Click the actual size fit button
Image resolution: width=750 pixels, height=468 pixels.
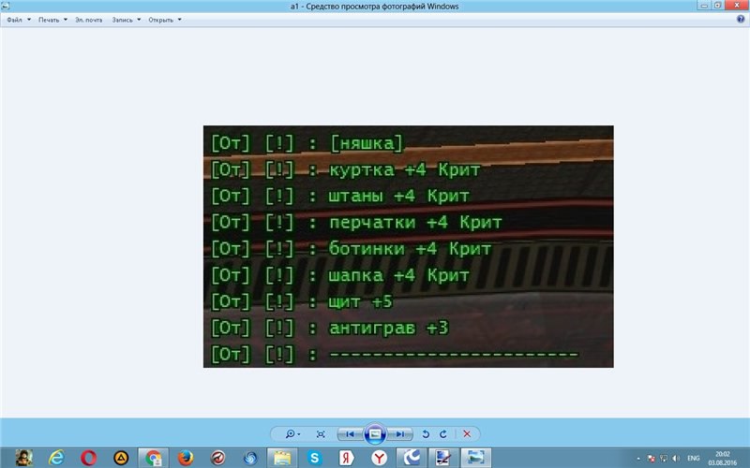[x=321, y=434]
